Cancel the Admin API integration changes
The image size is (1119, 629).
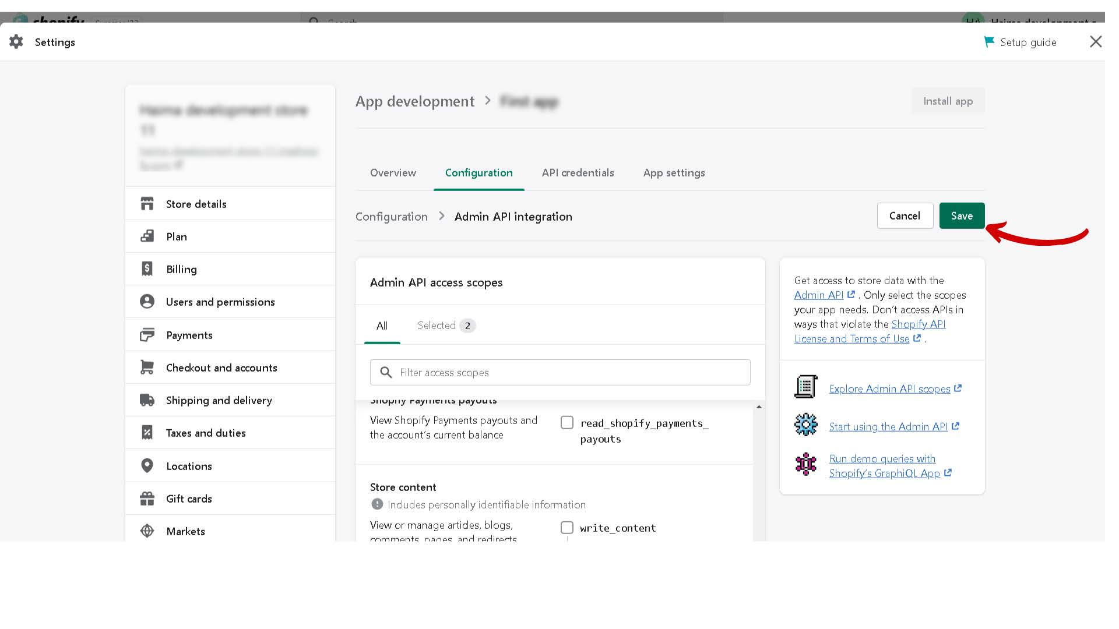click(x=905, y=216)
